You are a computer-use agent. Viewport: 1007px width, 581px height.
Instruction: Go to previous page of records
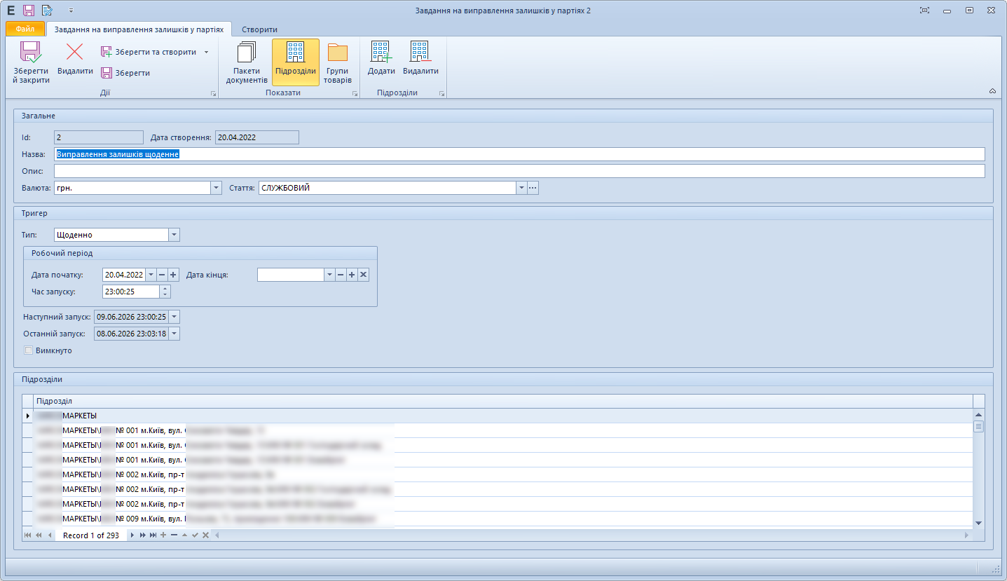click(x=39, y=535)
